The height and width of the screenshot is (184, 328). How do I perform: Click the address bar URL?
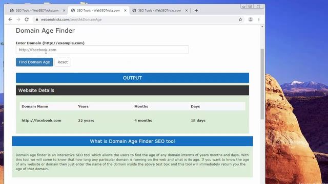pos(71,19)
